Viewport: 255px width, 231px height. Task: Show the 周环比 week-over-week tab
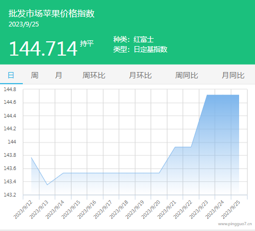tap(94, 75)
